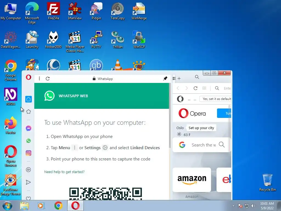Open Trillian desktop shortcut

(x=117, y=40)
